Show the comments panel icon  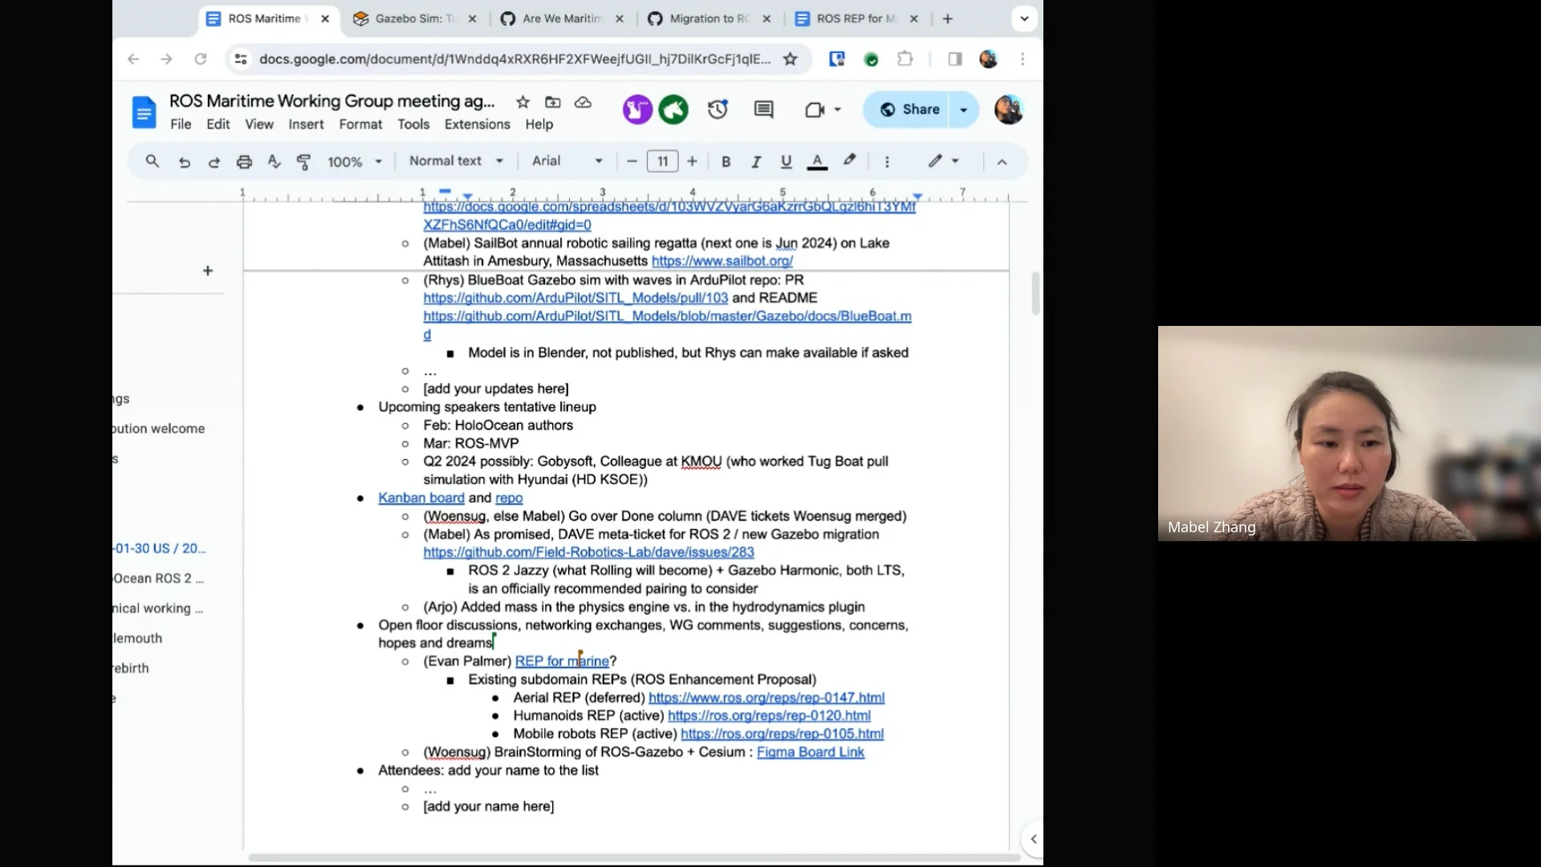tap(763, 109)
